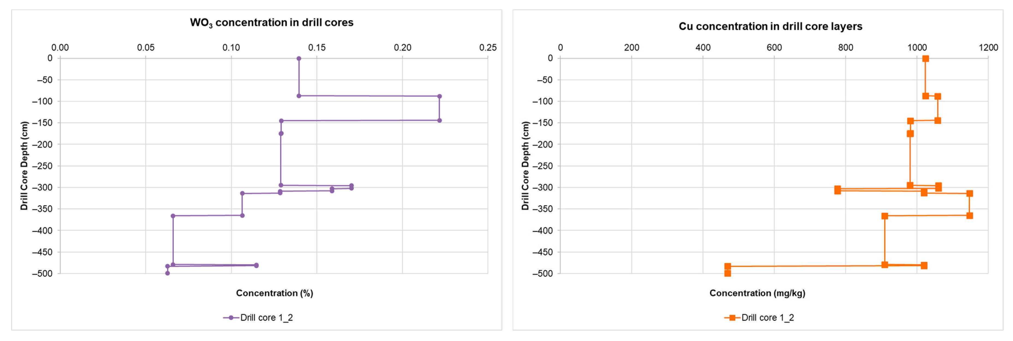
Task: Click the 0.25 tick label on WO3 concentration axis
Action: (488, 47)
